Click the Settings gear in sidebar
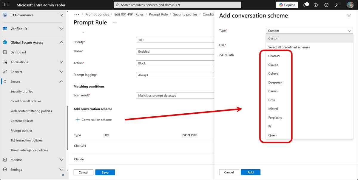 [5, 170]
